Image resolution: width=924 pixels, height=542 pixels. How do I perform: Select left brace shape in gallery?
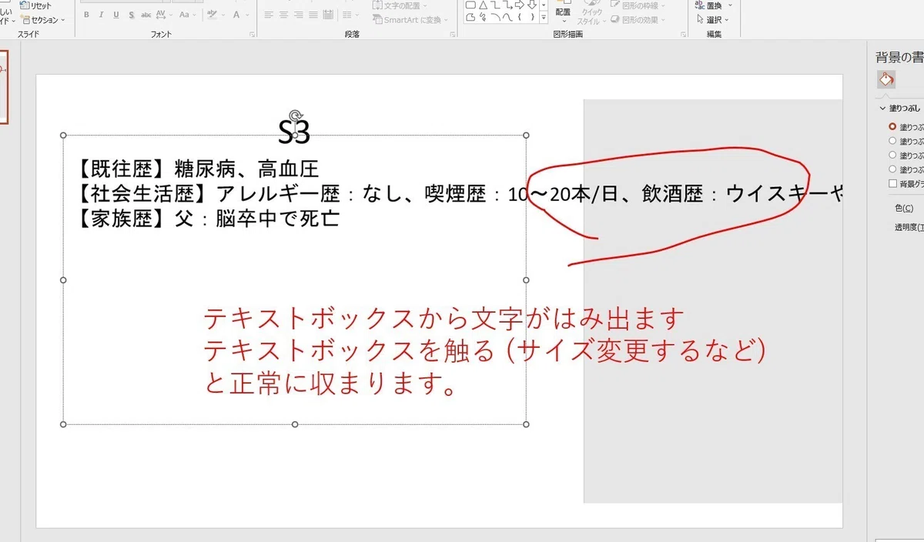point(519,17)
